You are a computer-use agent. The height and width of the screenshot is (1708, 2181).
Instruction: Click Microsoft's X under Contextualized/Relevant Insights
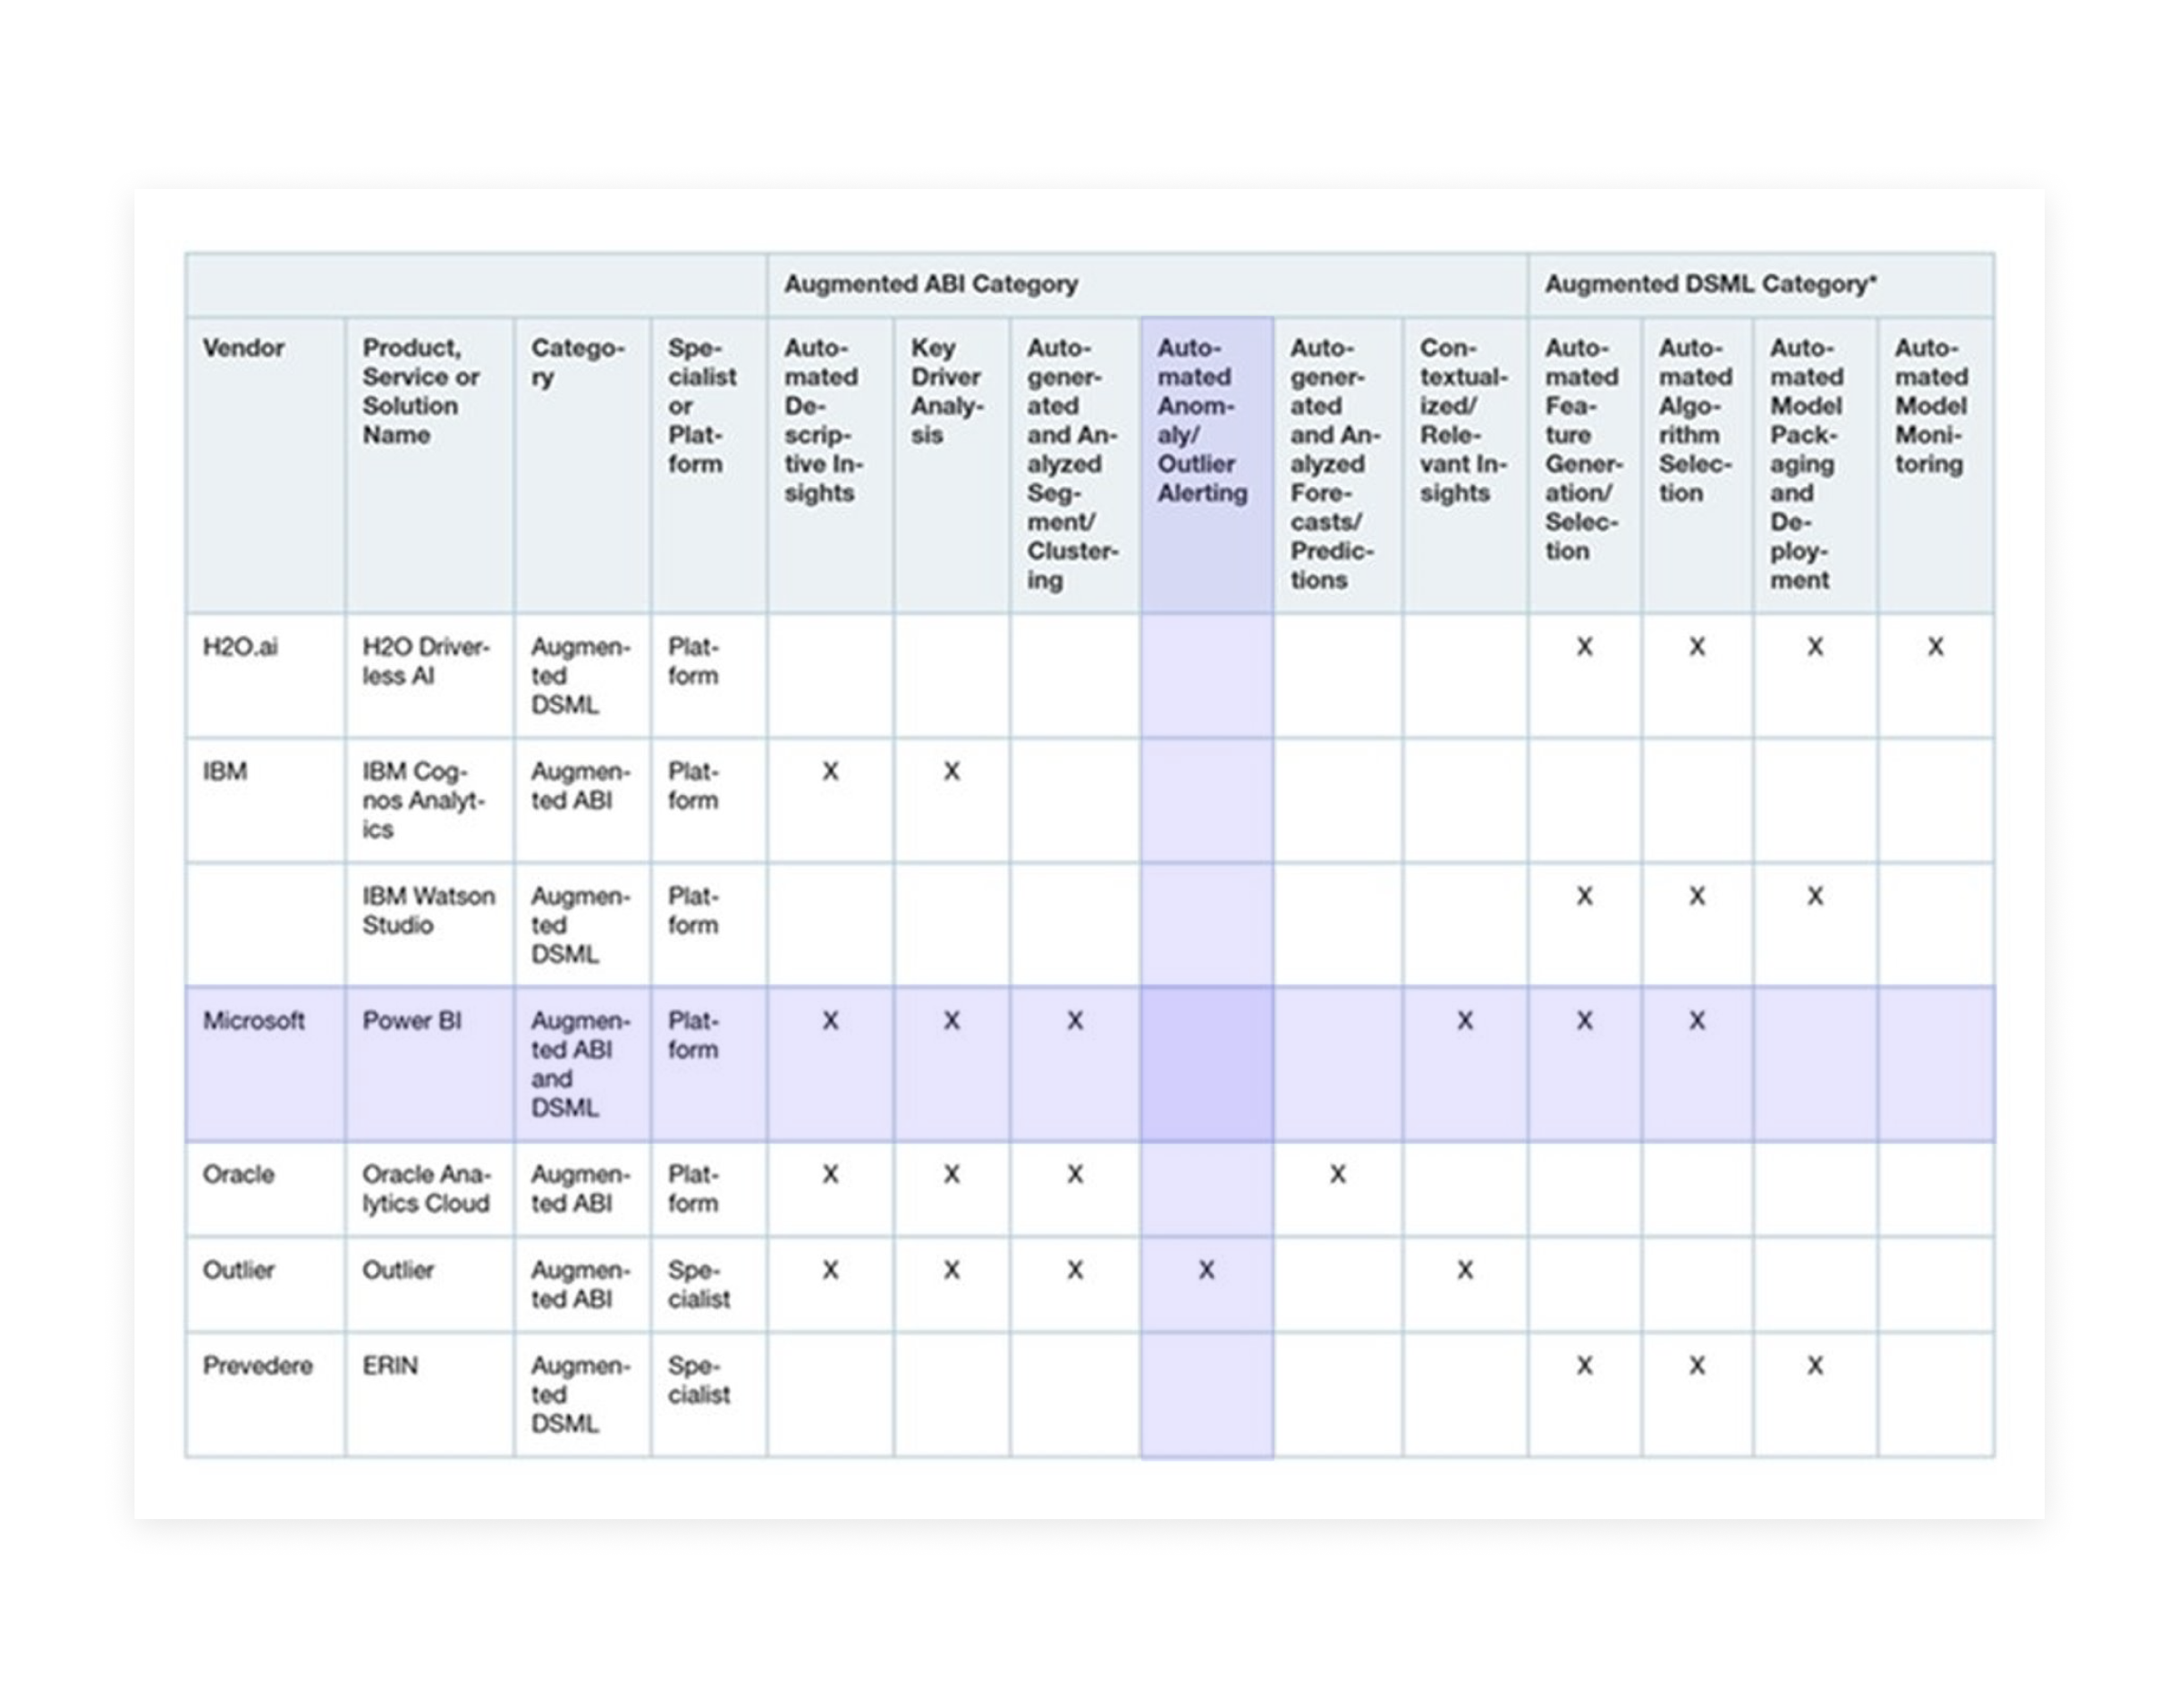(x=1464, y=1021)
